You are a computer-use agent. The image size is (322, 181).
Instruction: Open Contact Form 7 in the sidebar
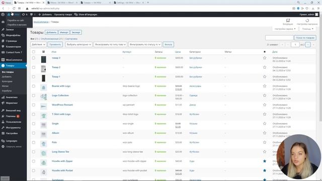pyautogui.click(x=14, y=52)
